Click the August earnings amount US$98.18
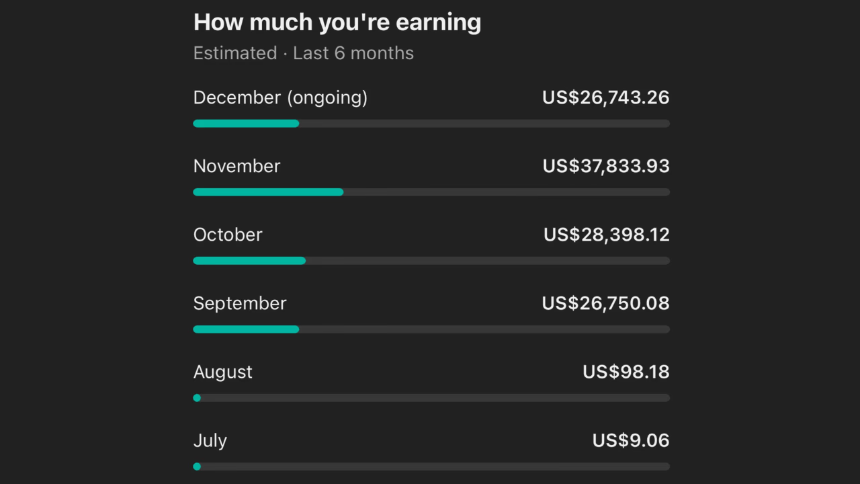The width and height of the screenshot is (860, 484). [626, 372]
